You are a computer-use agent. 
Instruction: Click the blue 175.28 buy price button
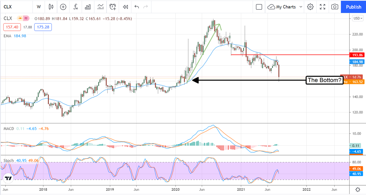click(43, 27)
